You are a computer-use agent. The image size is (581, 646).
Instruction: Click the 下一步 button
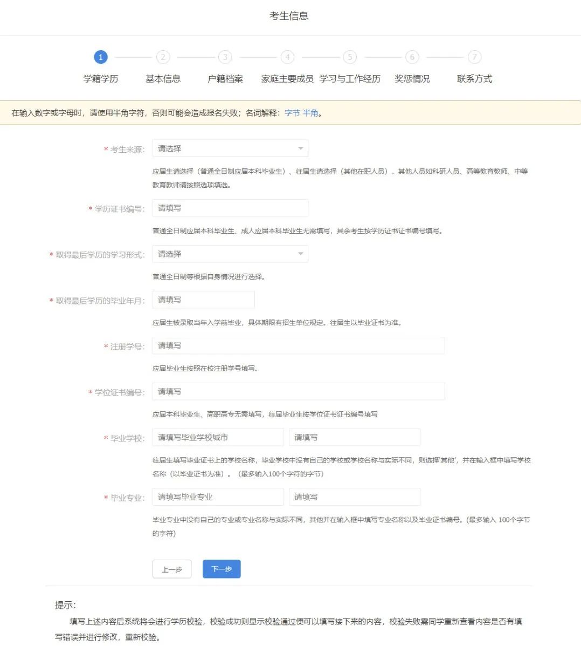[x=222, y=569]
